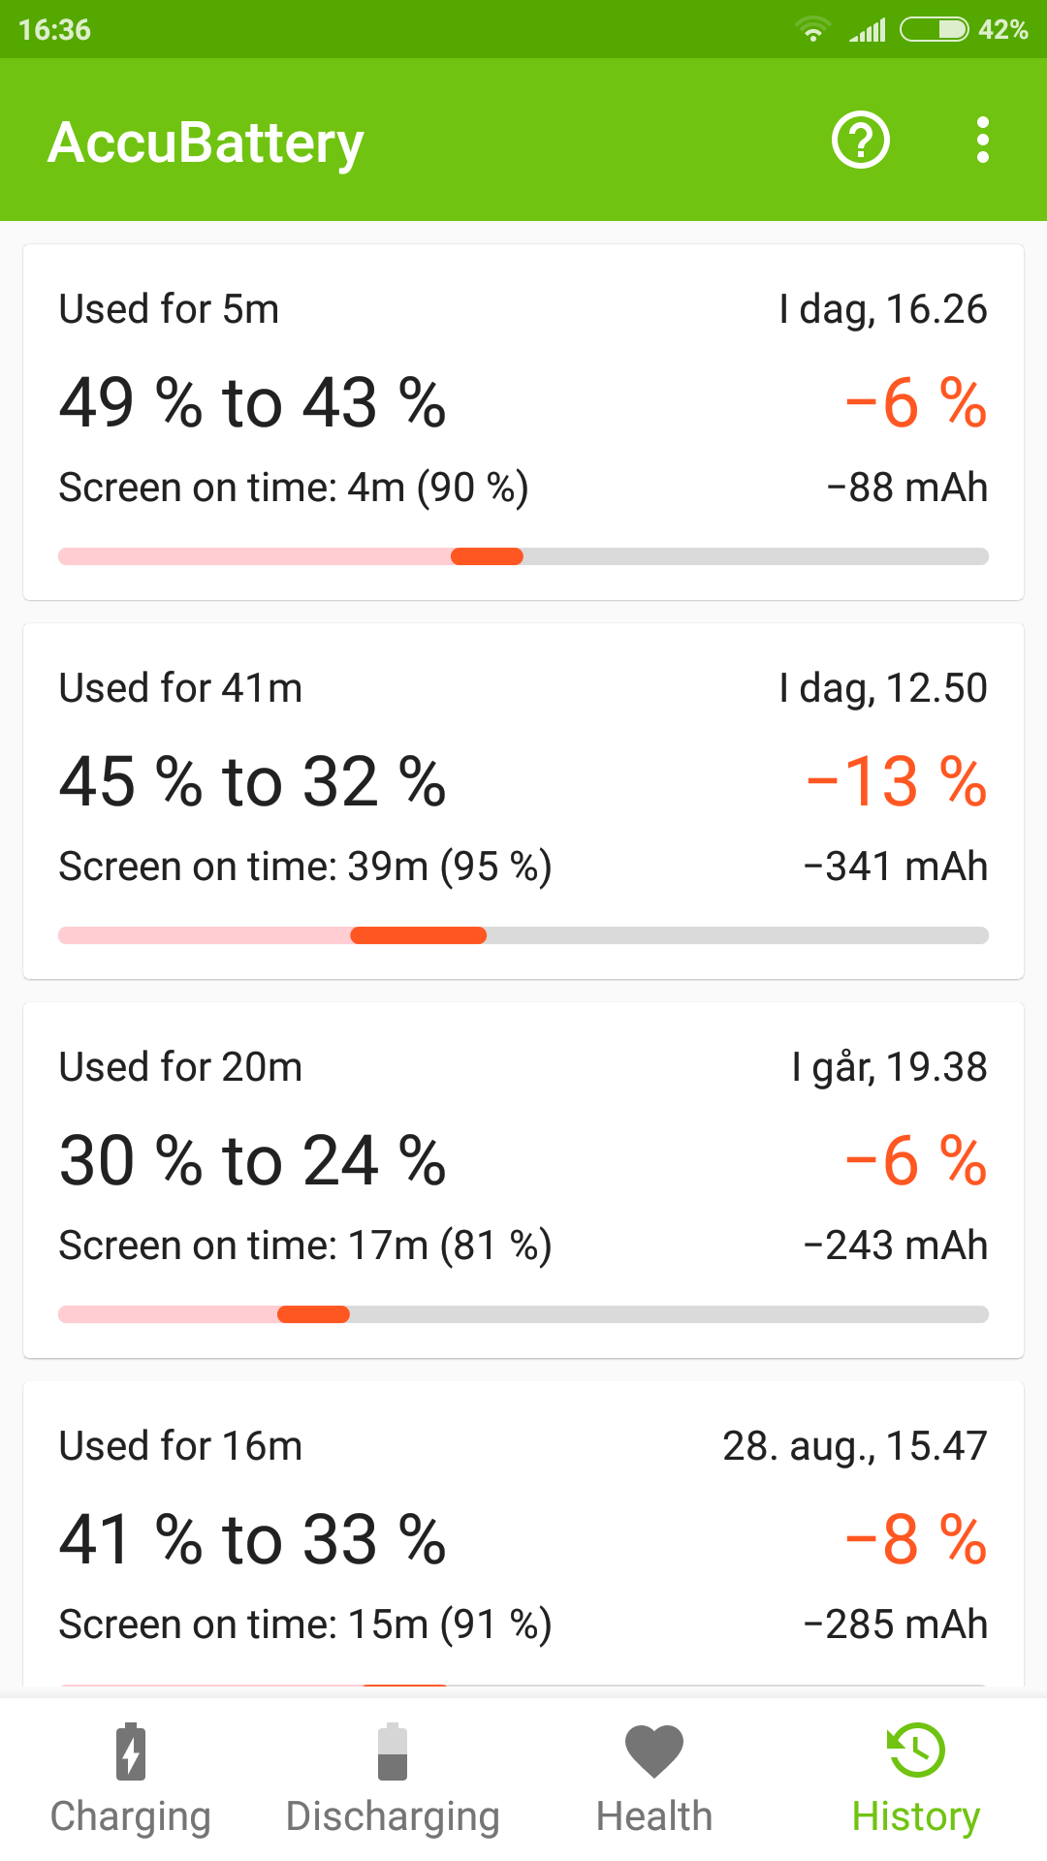Open the Health tab label
This screenshot has height=1861, width=1047.
[x=654, y=1816]
